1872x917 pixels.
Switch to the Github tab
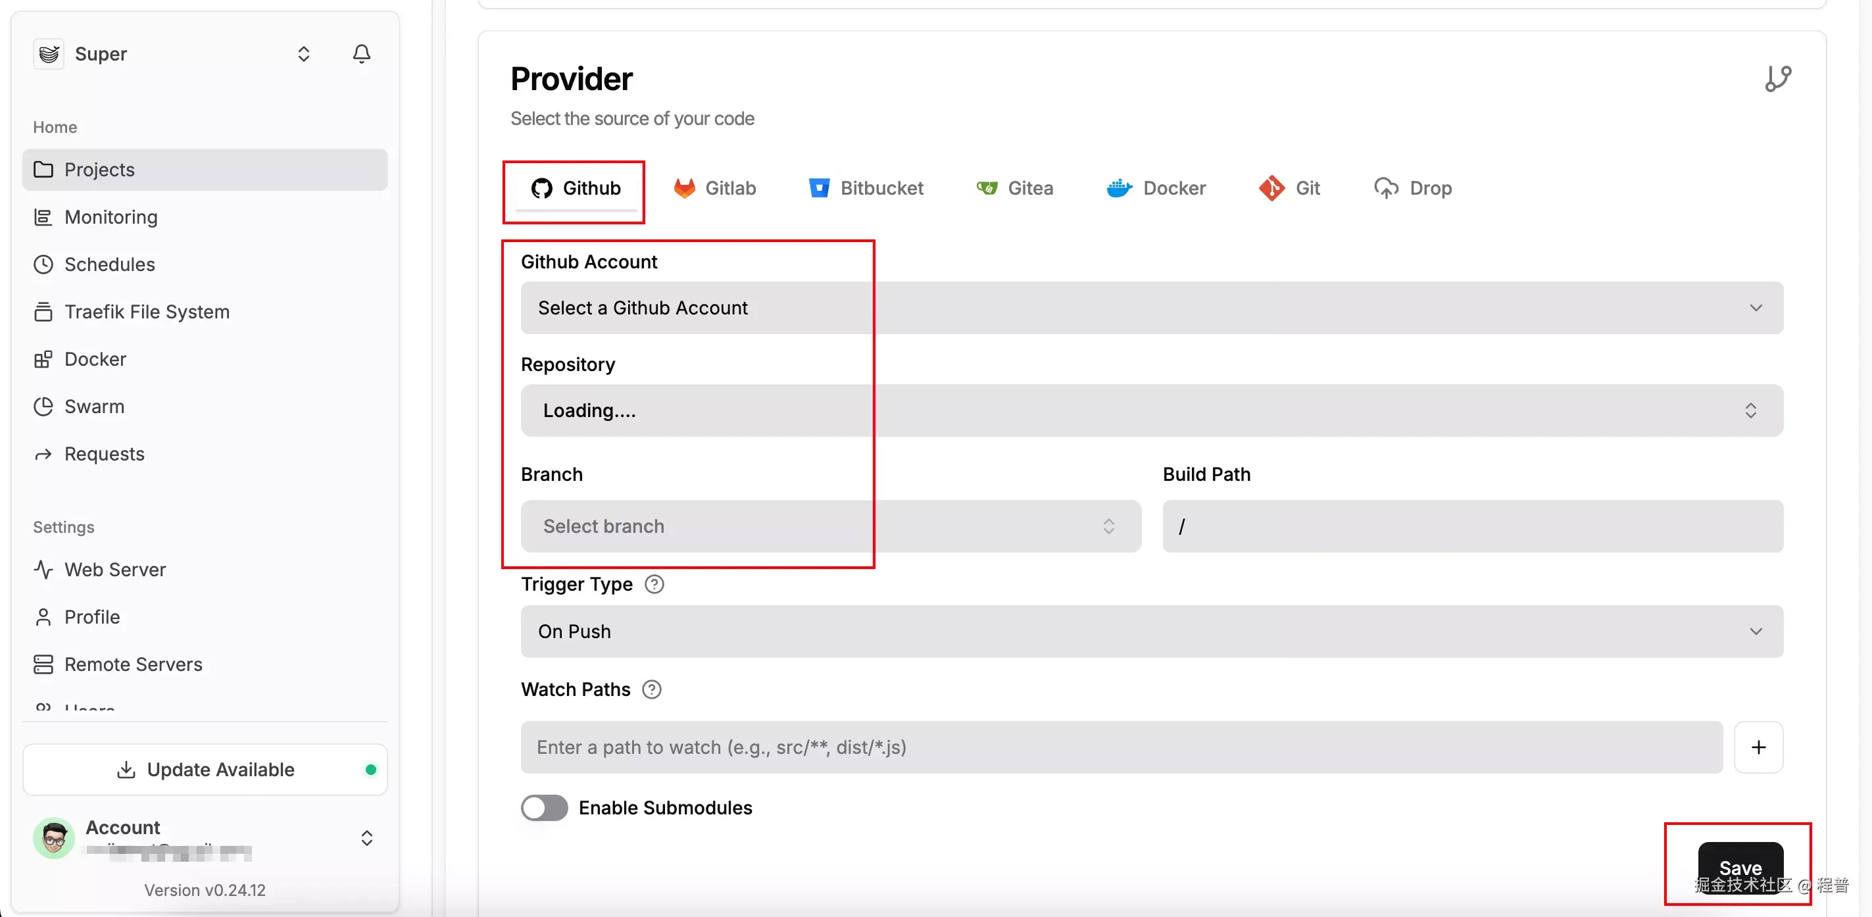574,189
